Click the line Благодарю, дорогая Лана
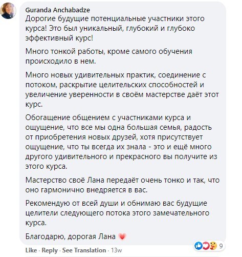The height and width of the screenshot is (257, 242). pos(76,236)
